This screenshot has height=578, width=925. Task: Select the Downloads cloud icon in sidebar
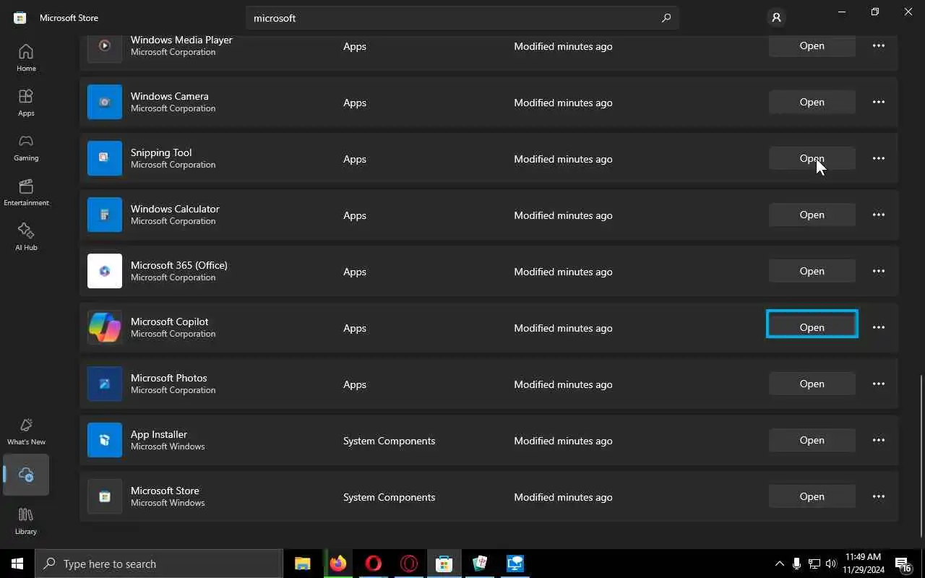(x=26, y=475)
